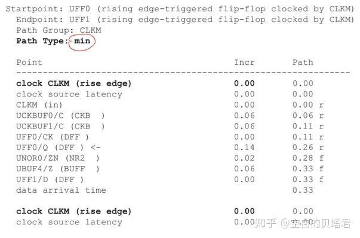The height and width of the screenshot is (238, 360).
Task: Click the "Path Group: CLKM" text
Action: point(59,30)
